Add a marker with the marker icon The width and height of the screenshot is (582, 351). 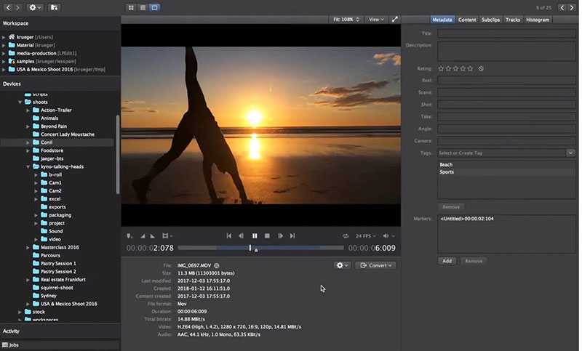pos(129,235)
